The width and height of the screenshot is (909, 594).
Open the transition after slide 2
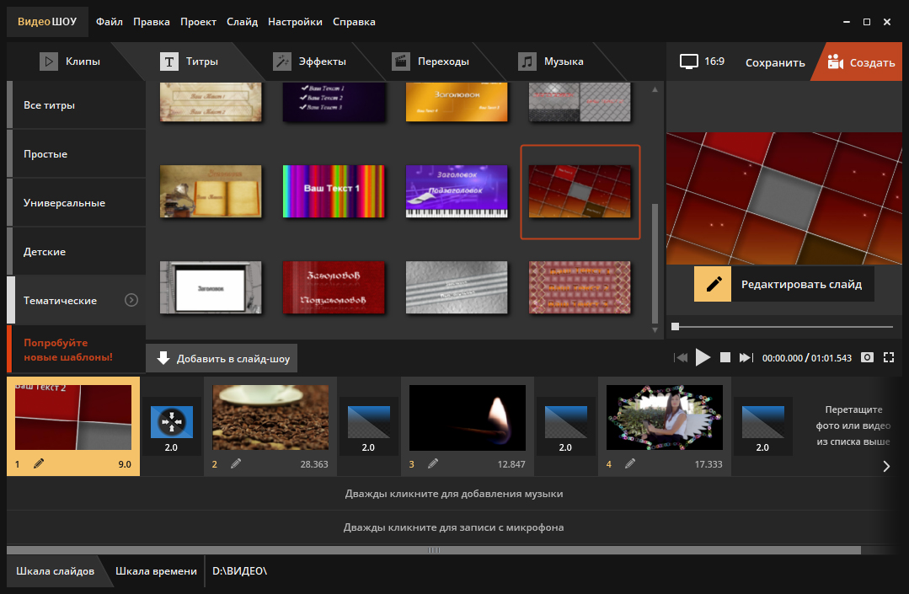point(369,422)
